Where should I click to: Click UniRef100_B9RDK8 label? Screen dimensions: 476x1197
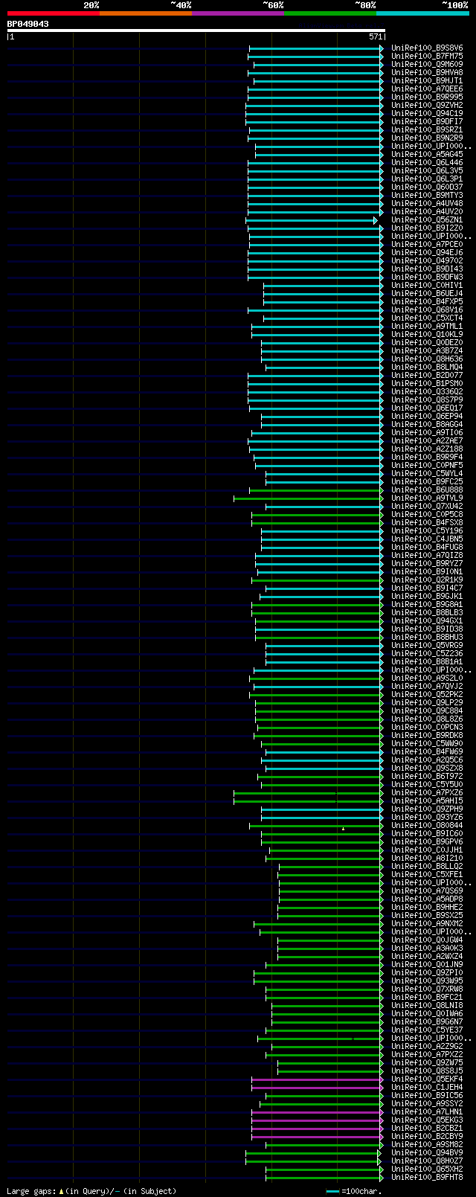coord(427,735)
